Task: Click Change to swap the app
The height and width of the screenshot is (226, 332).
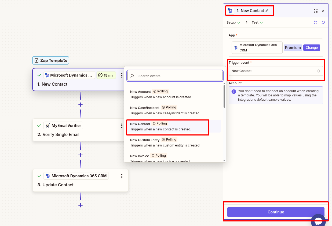Action: click(312, 47)
